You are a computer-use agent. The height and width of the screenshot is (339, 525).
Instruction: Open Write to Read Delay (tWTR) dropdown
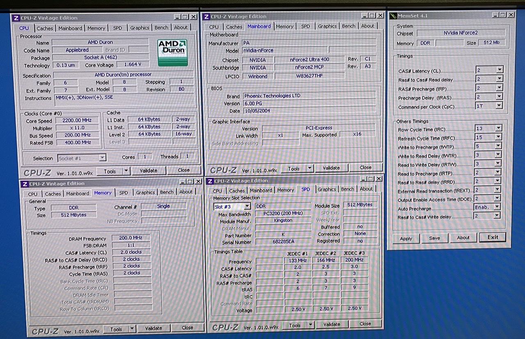(498, 155)
